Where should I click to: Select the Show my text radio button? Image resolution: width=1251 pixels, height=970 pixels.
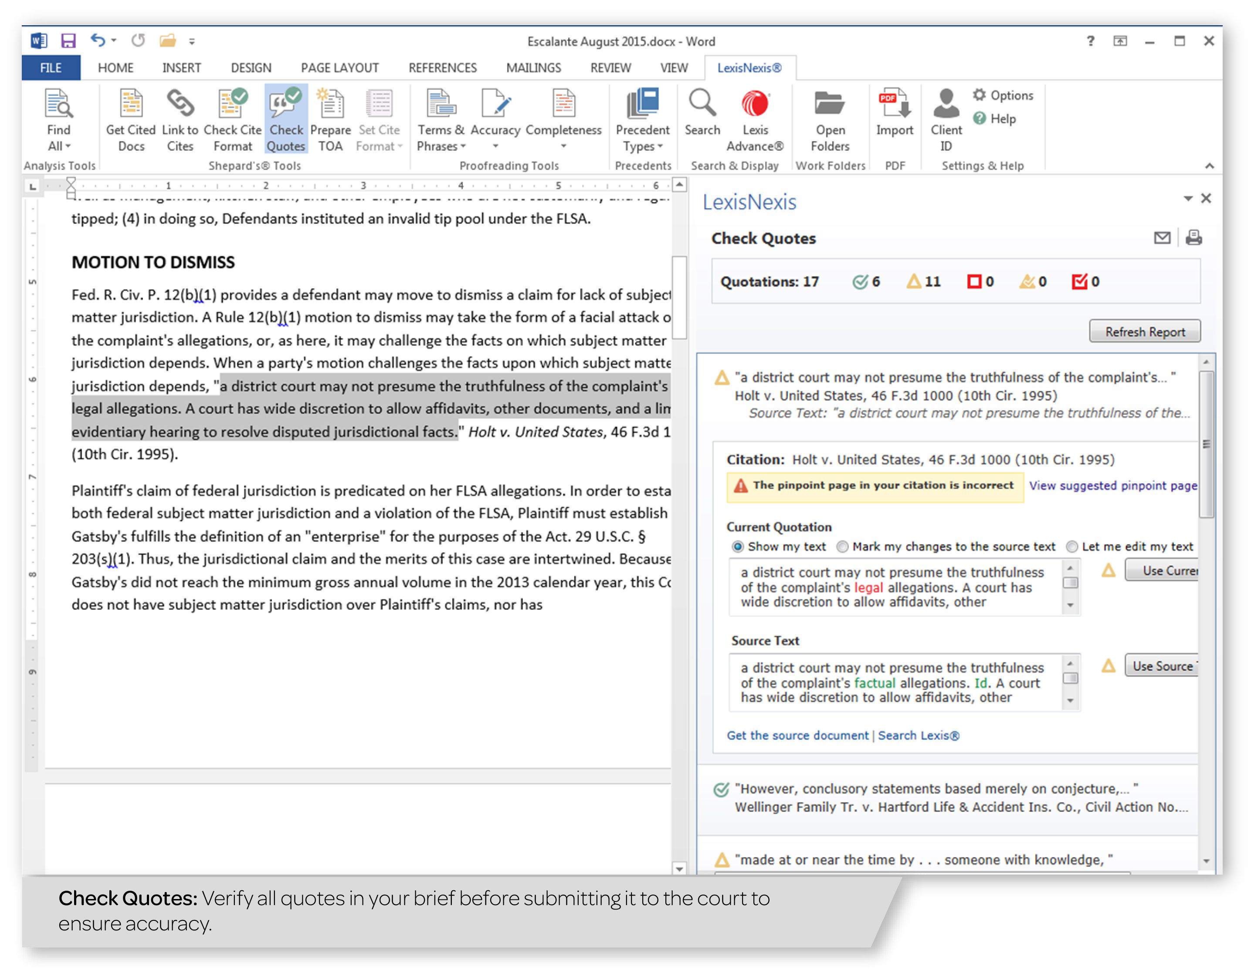737,546
